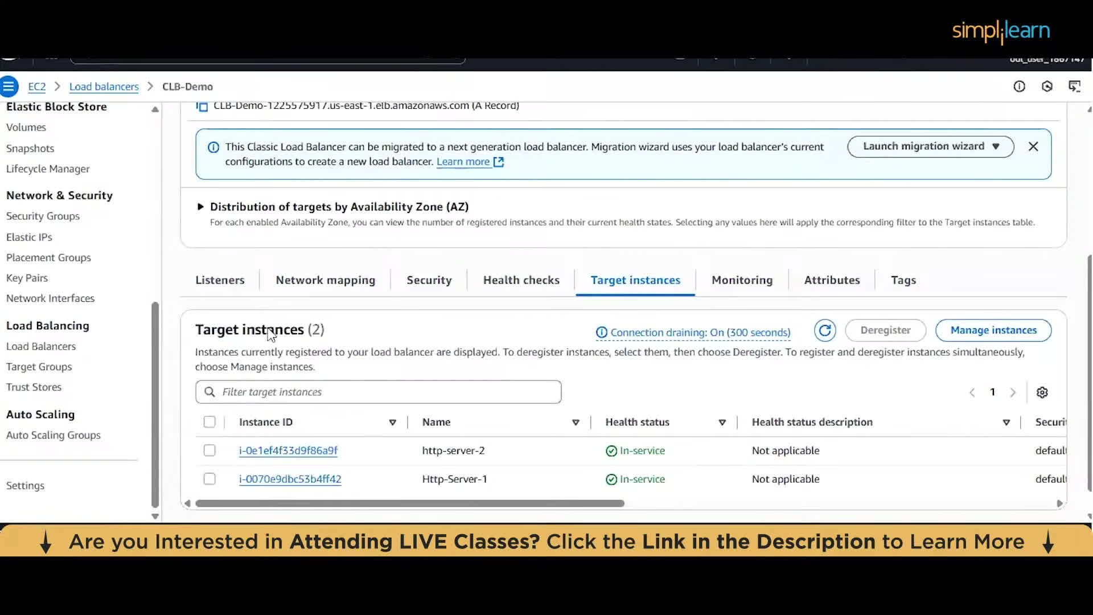The height and width of the screenshot is (615, 1093).
Task: Open Elastic IPs in sidebar
Action: point(29,237)
